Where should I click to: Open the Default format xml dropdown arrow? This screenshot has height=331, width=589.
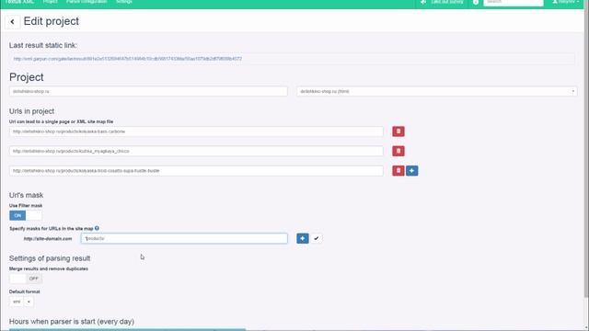29,302
